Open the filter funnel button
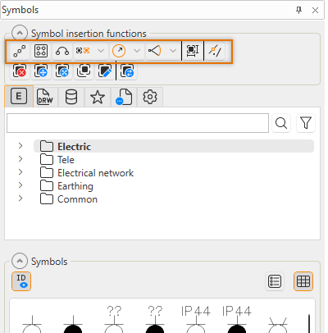Viewport: 328px width, 333px height. [306, 123]
